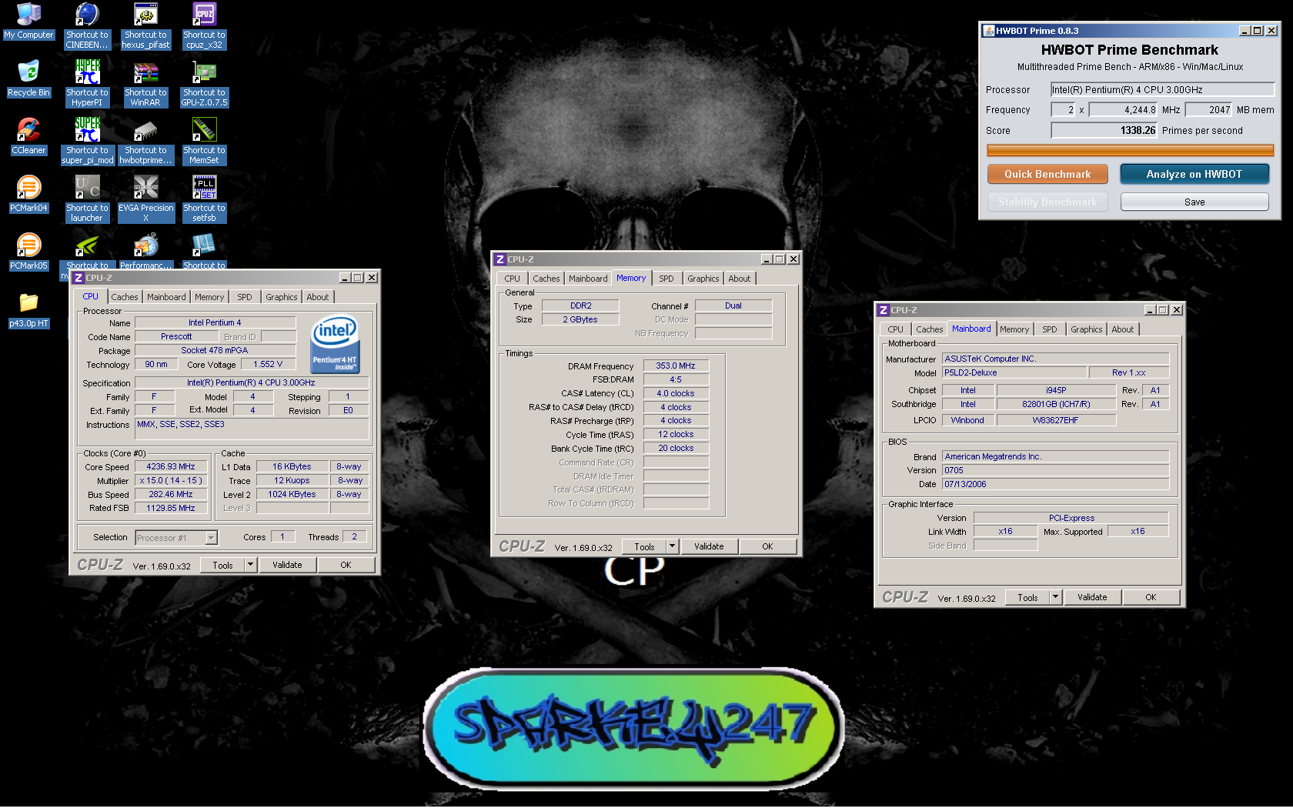Click Southbridge value 82801GB (ICH7/R)

[x=1056, y=404]
